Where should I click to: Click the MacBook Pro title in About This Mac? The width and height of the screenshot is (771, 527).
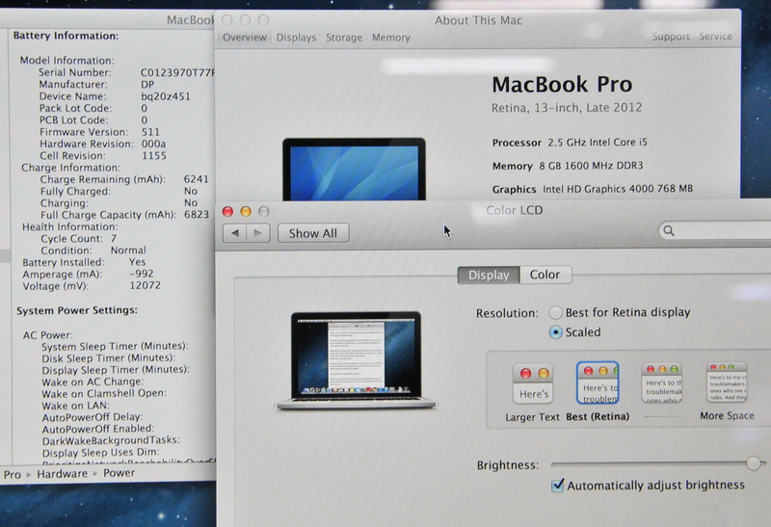coord(562,85)
